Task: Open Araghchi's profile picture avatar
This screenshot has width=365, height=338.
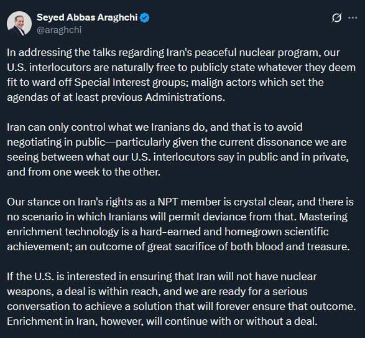Action: point(19,23)
